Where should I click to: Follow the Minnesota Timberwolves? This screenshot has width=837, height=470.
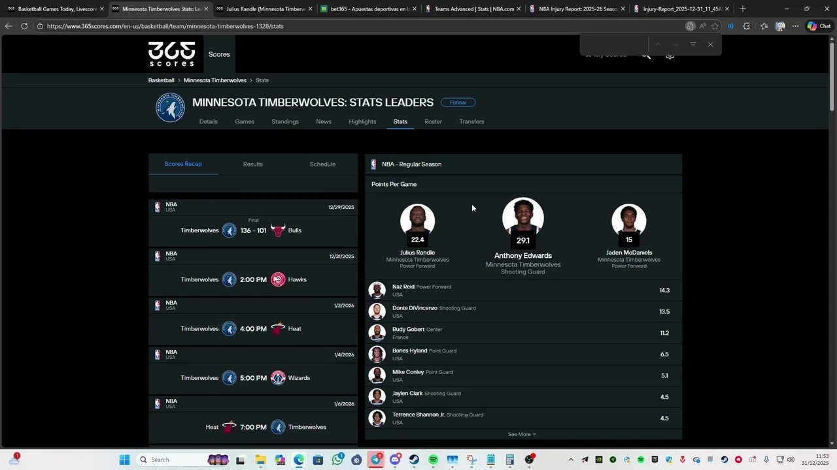pos(458,102)
